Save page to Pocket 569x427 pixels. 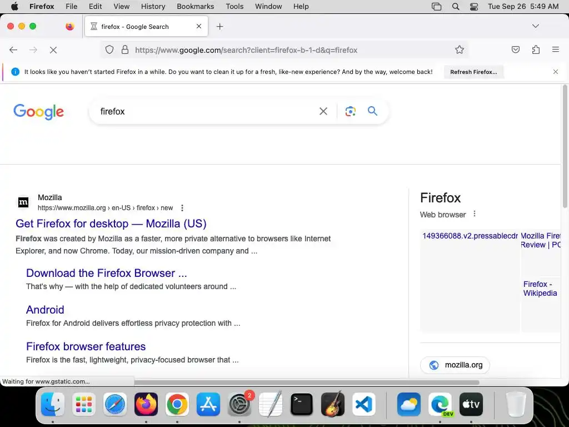point(515,49)
